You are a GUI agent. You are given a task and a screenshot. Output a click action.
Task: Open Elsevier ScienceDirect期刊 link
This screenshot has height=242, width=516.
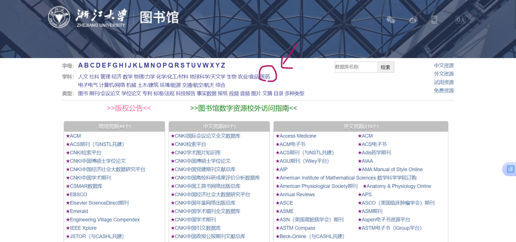pyautogui.click(x=99, y=203)
